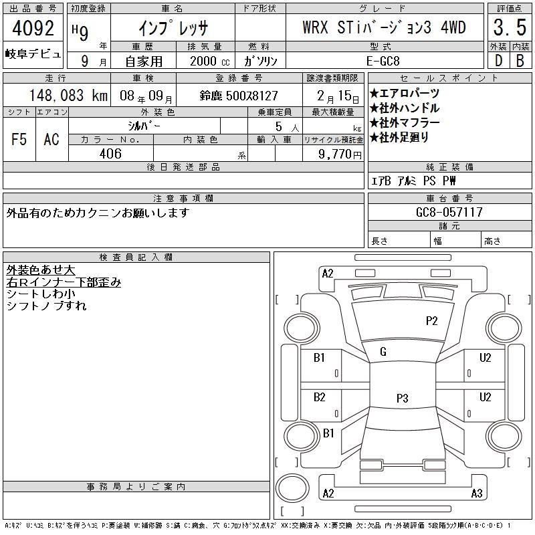Click the 高さ dimension field
The width and height of the screenshot is (535, 535).
[x=506, y=240]
